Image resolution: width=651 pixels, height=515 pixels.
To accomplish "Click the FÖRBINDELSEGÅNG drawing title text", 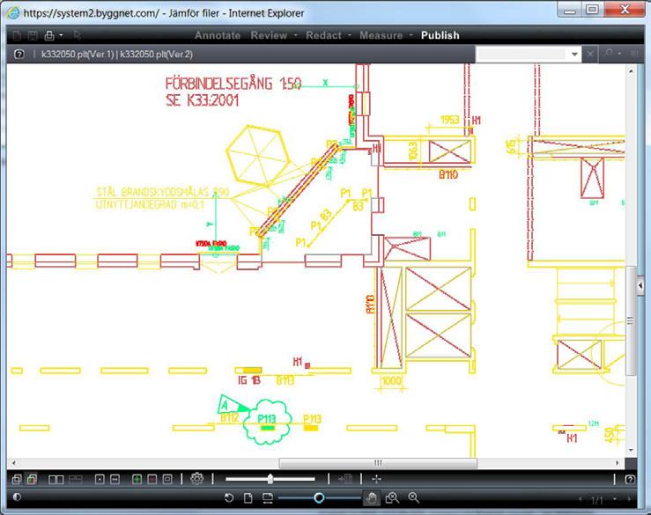I will click(233, 85).
